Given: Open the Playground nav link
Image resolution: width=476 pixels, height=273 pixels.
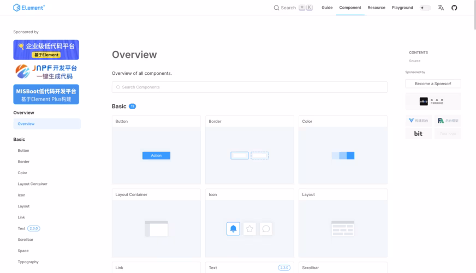Looking at the screenshot, I should [402, 8].
